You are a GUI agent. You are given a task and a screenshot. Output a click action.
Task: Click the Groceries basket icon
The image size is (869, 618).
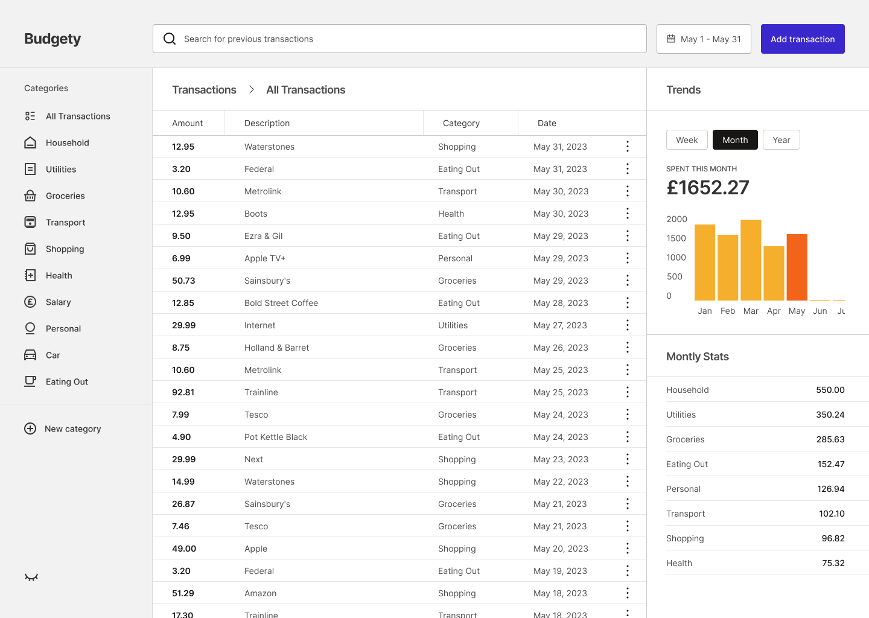coord(30,196)
